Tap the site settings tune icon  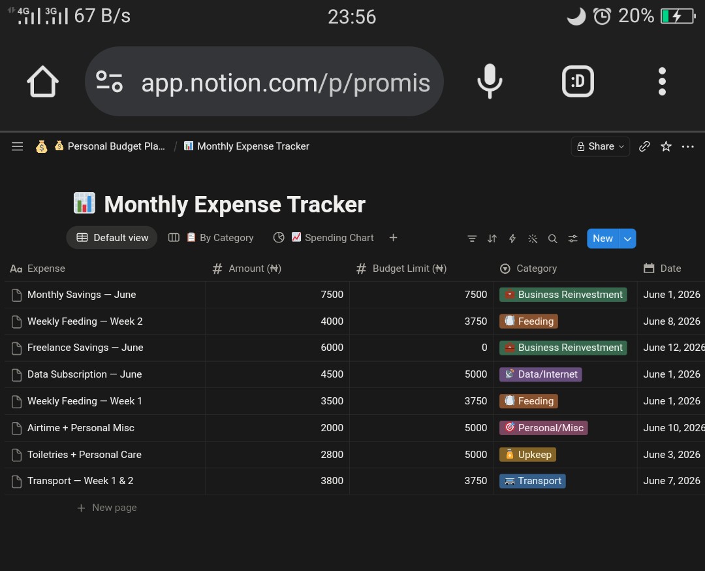[x=109, y=82]
